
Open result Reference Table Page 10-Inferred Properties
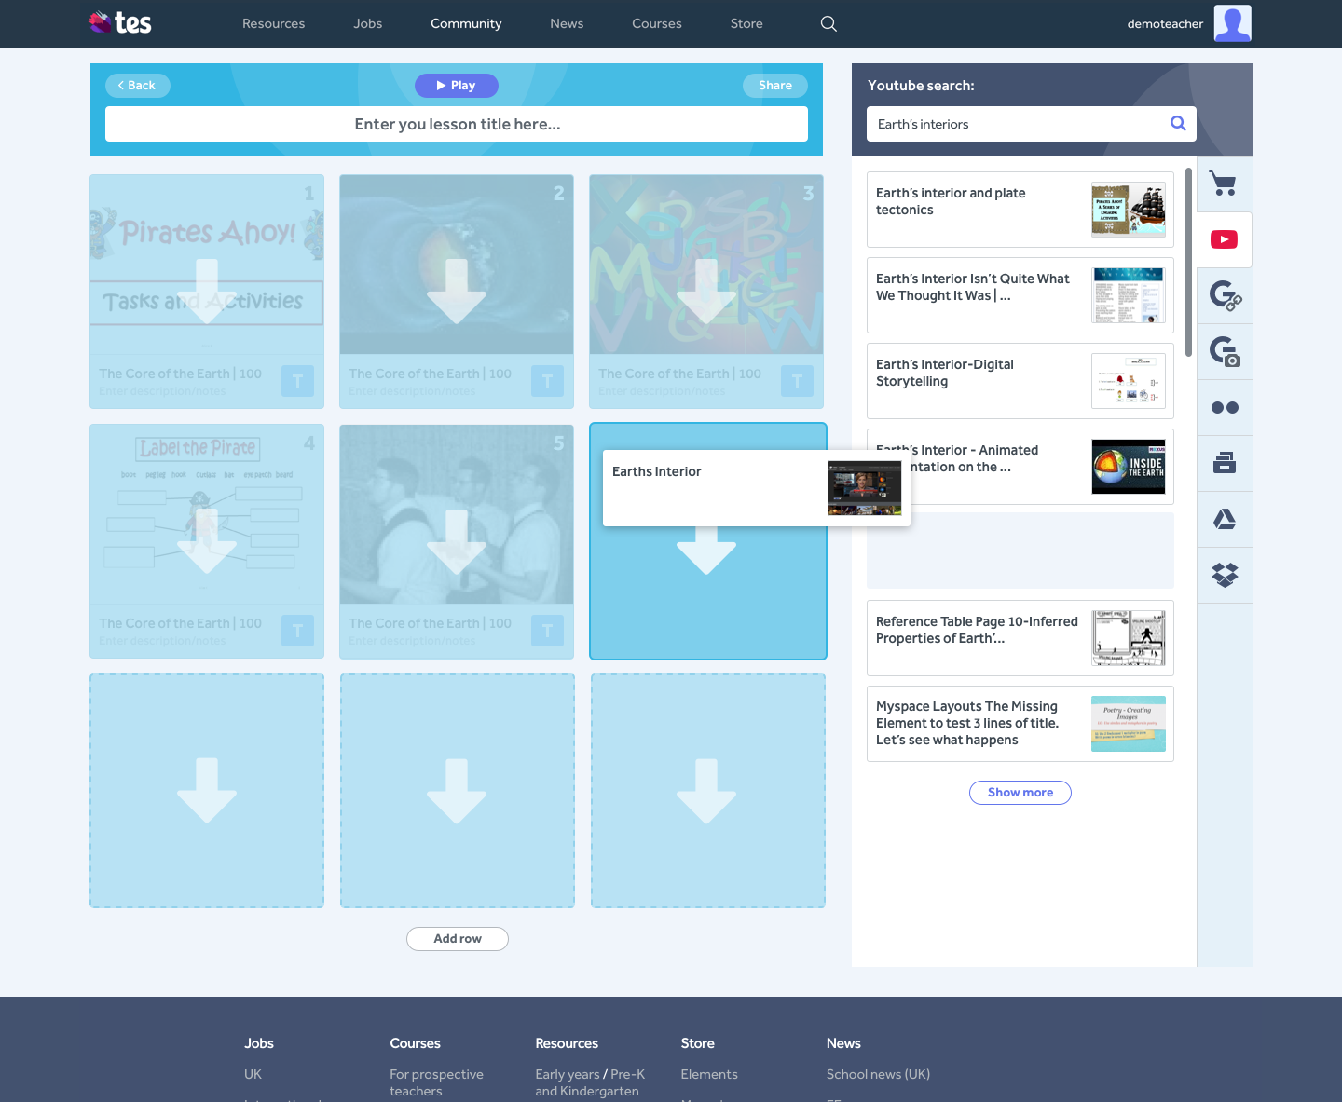click(1020, 638)
